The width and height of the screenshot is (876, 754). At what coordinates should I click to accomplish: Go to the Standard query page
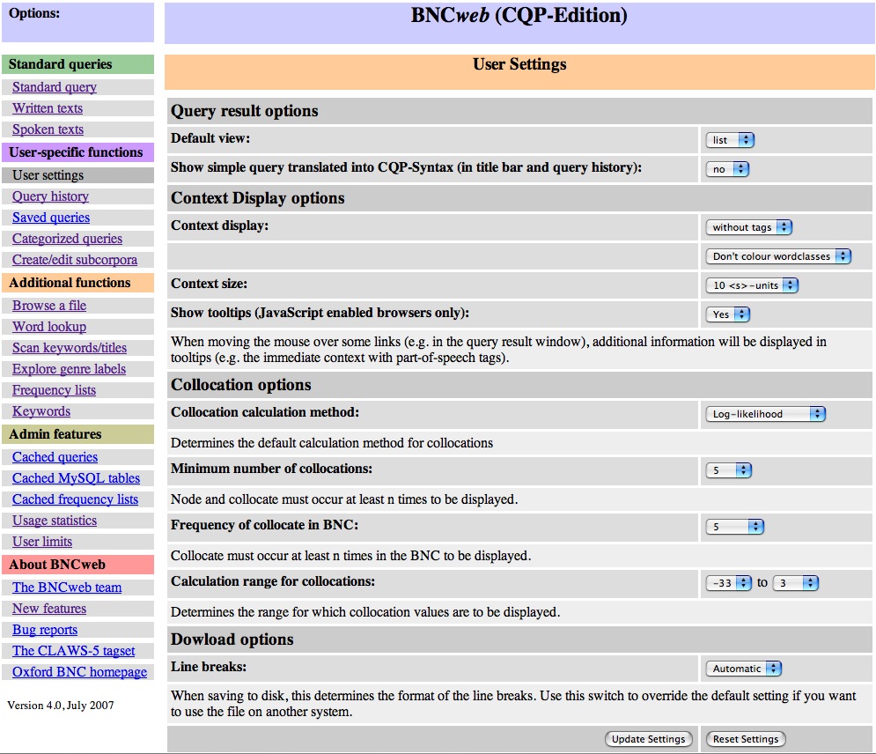[x=55, y=87]
